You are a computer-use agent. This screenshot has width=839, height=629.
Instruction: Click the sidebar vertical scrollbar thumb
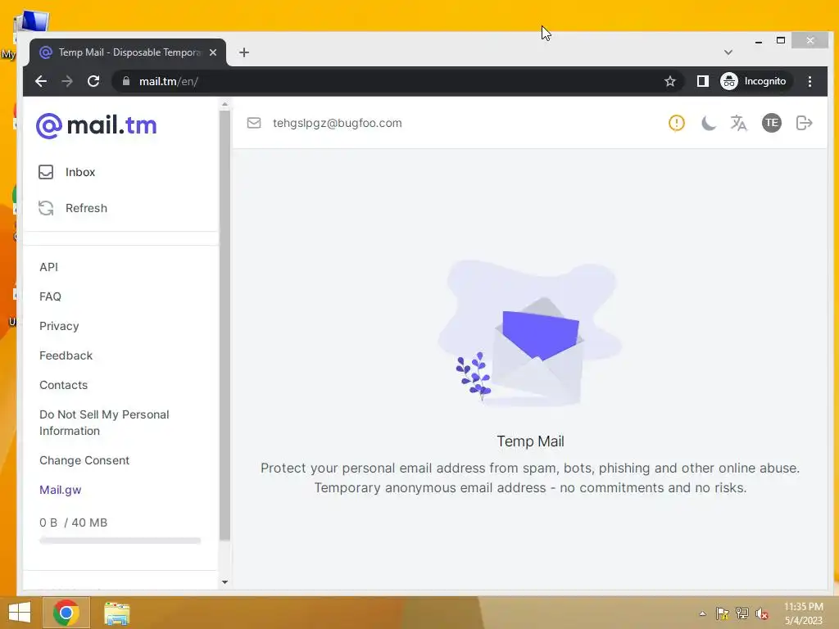click(224, 325)
